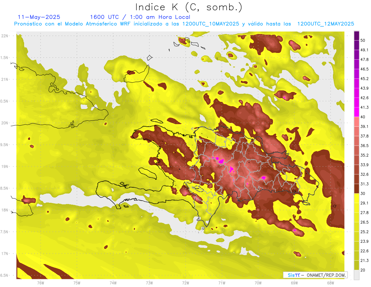This screenshot has height=287, width=371.
Task: Click the colorbar value '40'
Action: [x=363, y=117]
